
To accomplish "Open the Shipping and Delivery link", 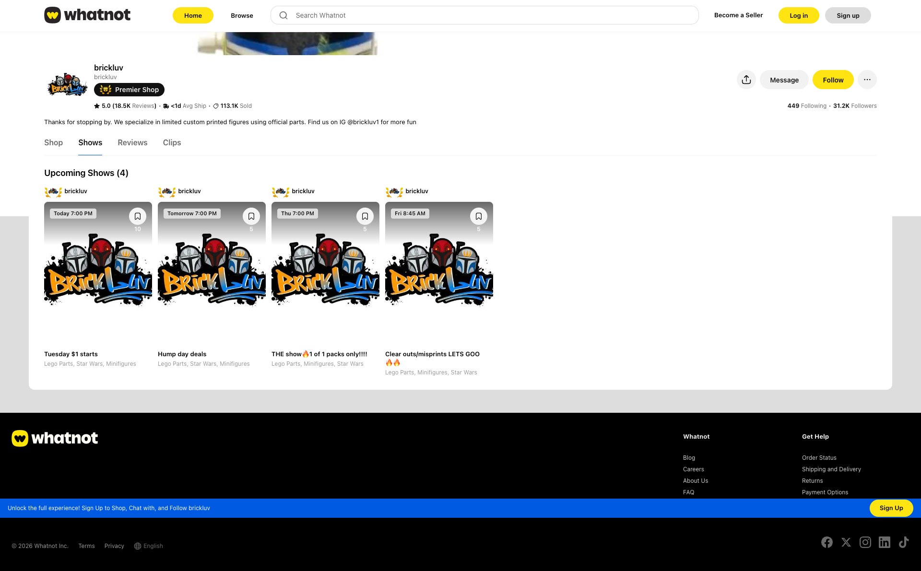I will pos(831,469).
